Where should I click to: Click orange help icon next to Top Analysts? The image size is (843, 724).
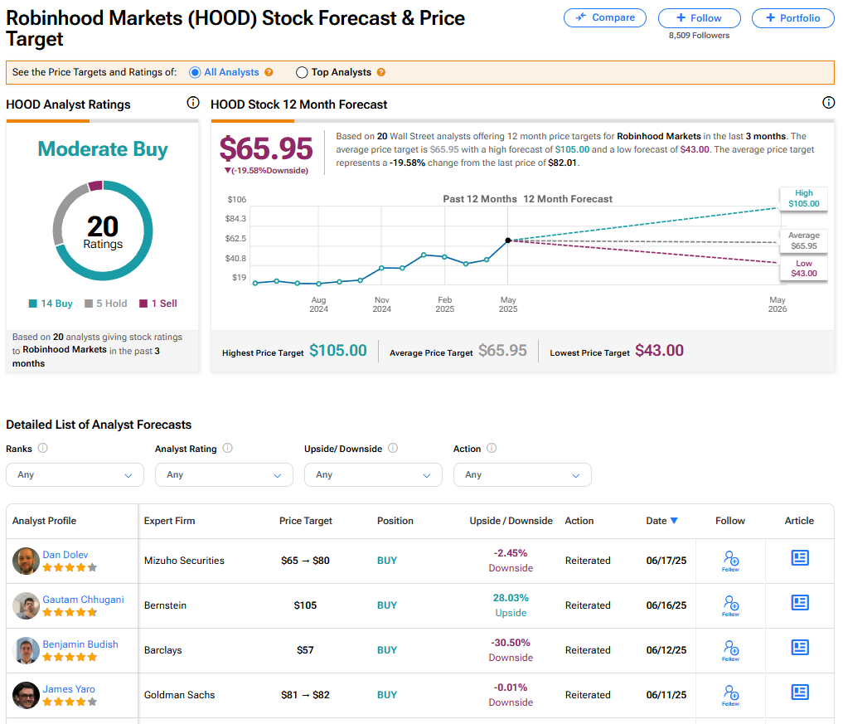click(381, 73)
